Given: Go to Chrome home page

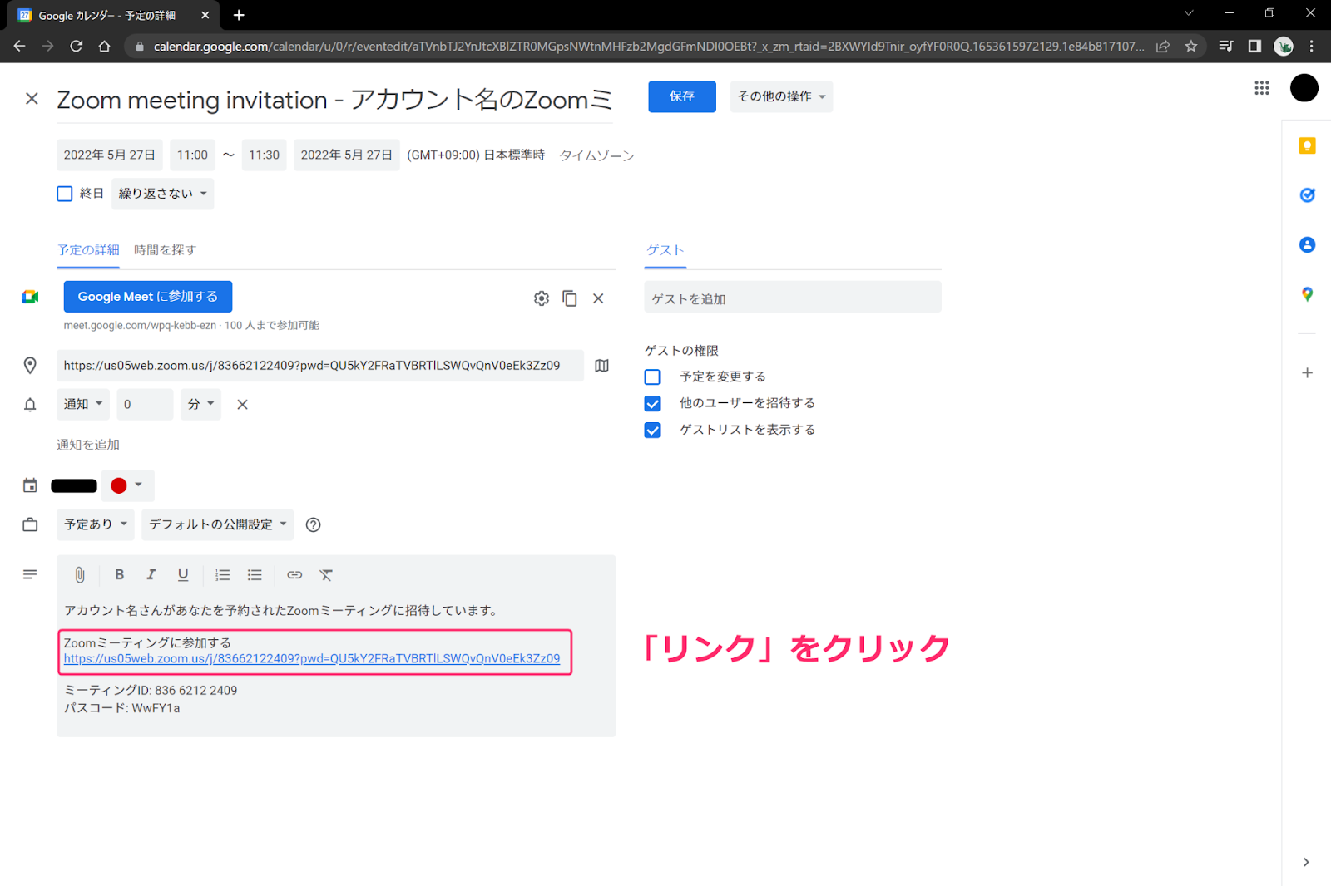Looking at the screenshot, I should tap(104, 47).
